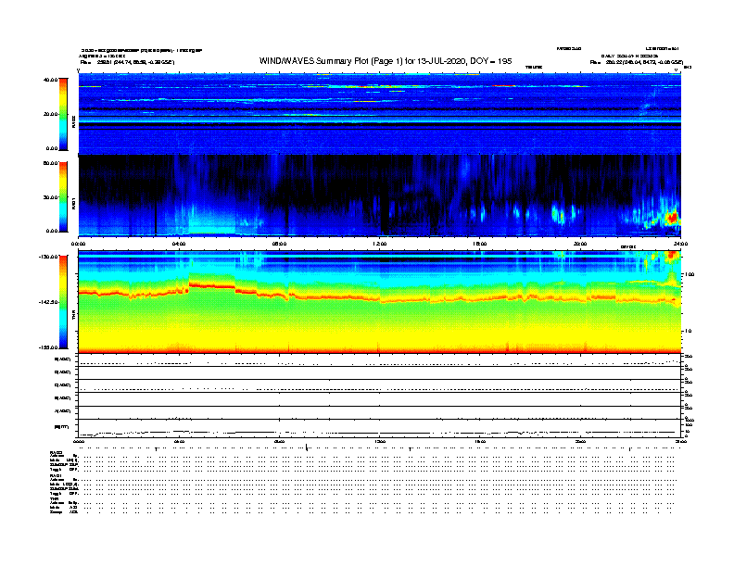Select the RAD2 spectrogram panel
The image size is (734, 567).
click(x=379, y=113)
